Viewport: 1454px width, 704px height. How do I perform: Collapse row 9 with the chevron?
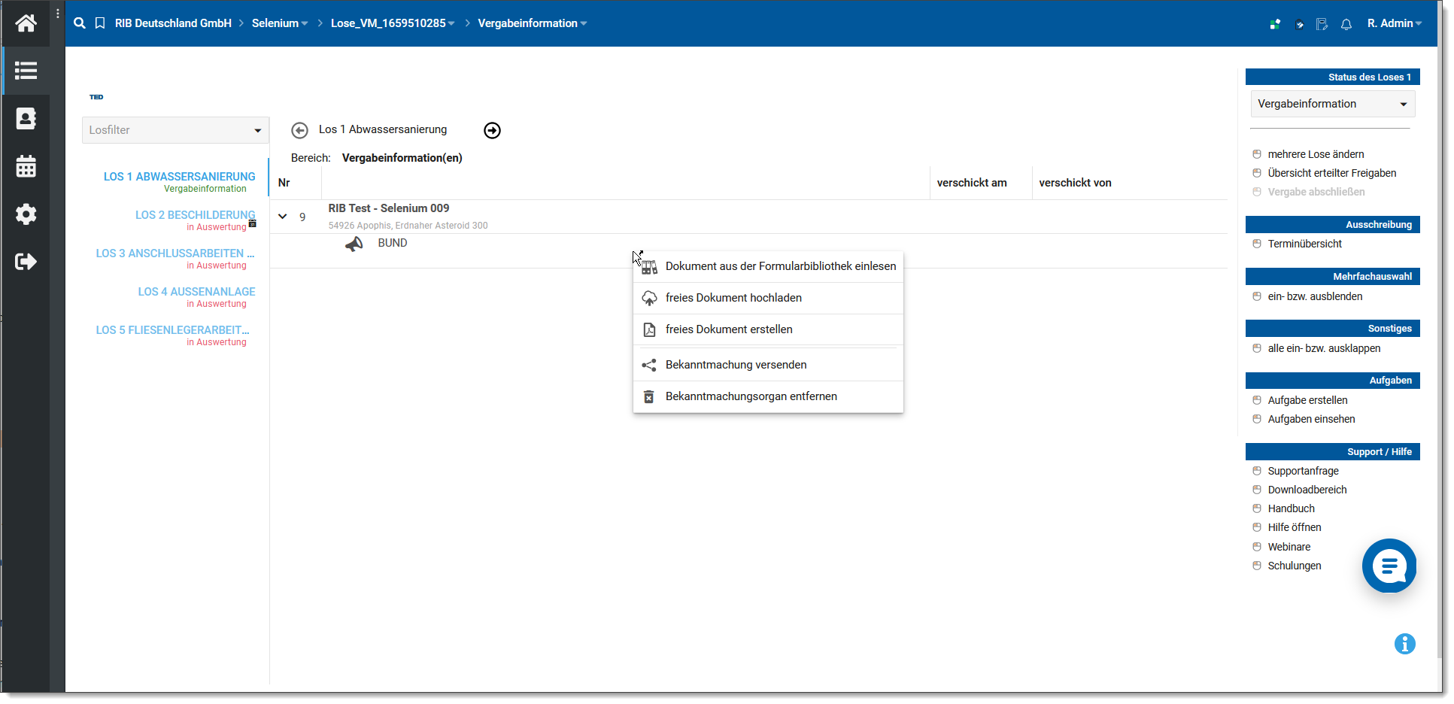(x=283, y=217)
